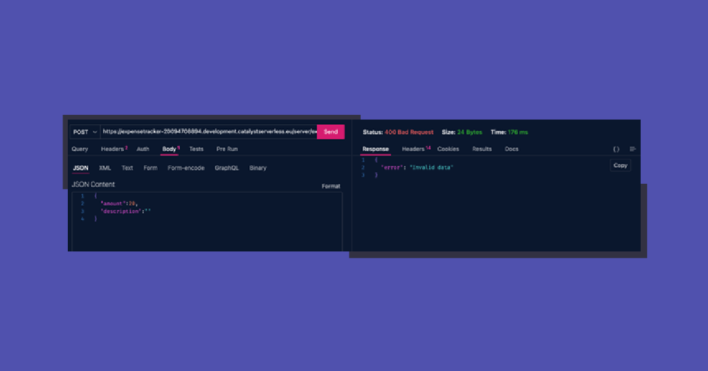The width and height of the screenshot is (708, 371).
Task: Click the curly braces code snippet icon
Action: 616,149
